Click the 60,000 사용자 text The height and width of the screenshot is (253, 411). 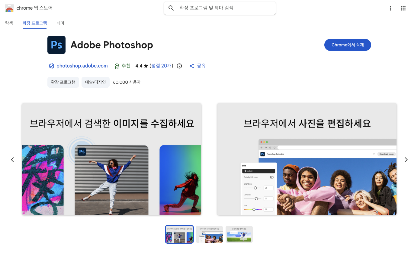[x=127, y=82]
